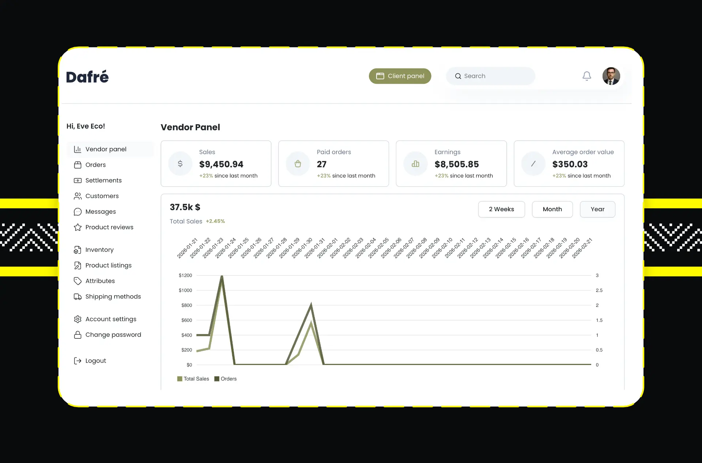
Task: Click the Account settings gear icon
Action: pyautogui.click(x=78, y=319)
